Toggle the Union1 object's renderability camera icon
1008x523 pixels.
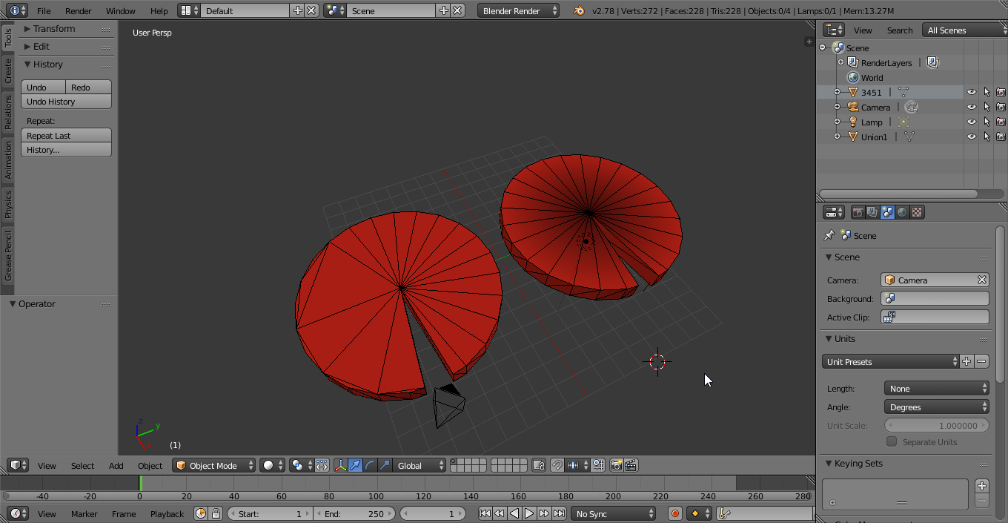click(x=1001, y=136)
